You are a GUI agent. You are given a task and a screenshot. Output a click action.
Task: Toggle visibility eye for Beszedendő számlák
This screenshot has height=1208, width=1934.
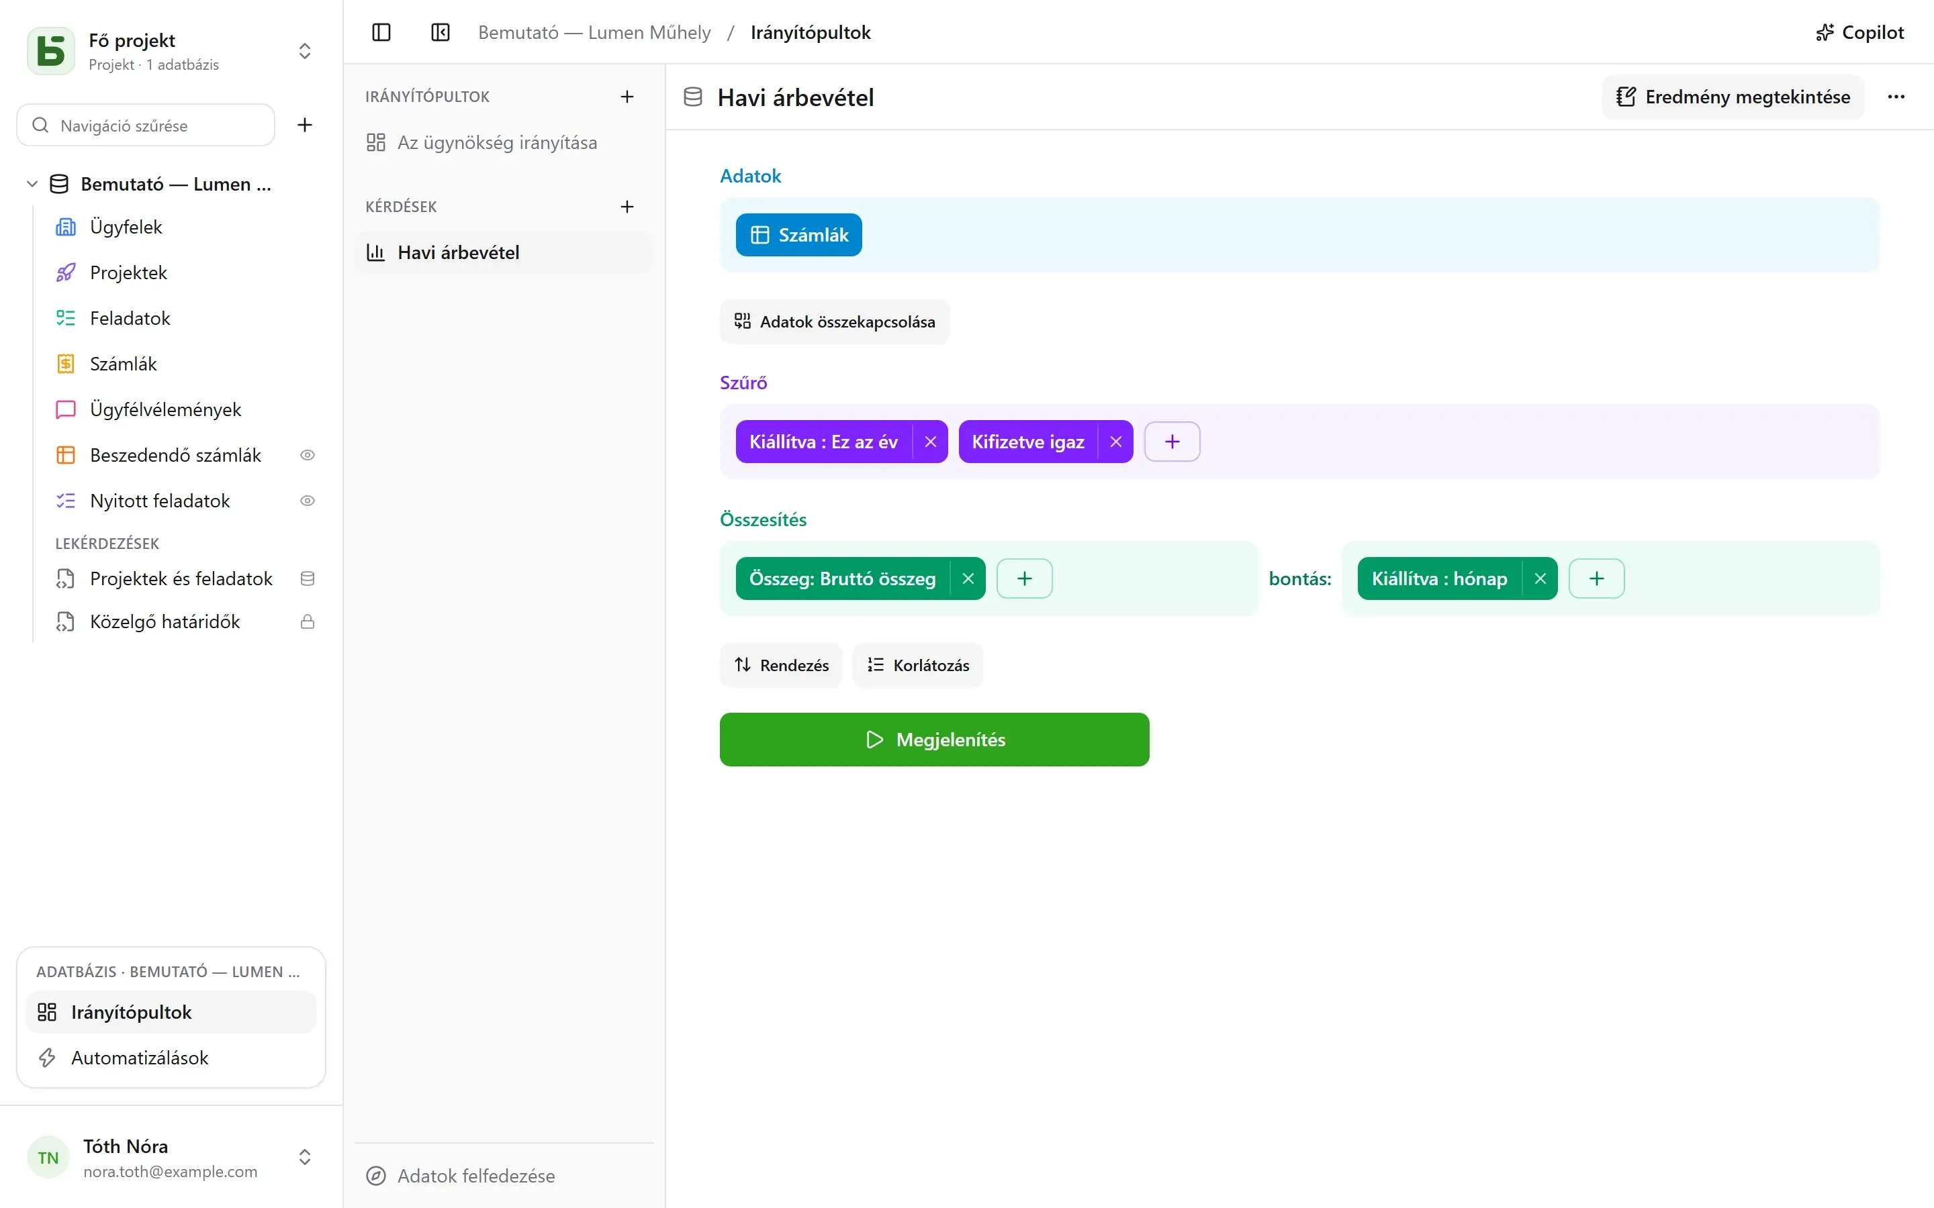pyautogui.click(x=307, y=456)
